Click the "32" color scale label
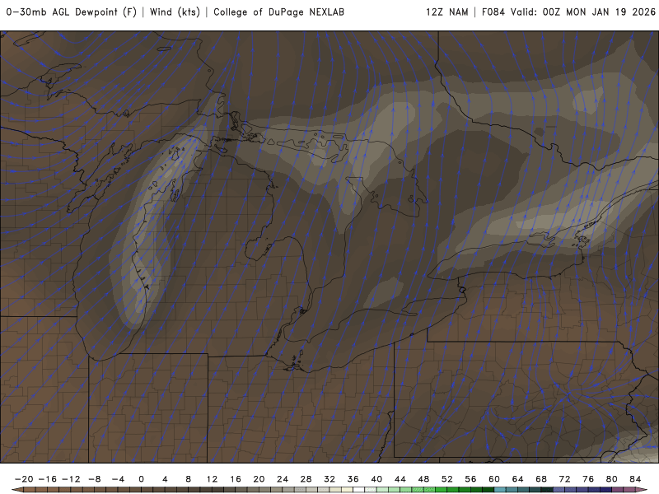Screen dimensions: 659x494 tap(329, 479)
